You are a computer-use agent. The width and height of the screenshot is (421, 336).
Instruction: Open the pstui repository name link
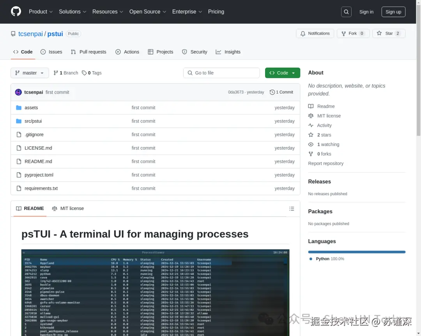click(x=55, y=34)
